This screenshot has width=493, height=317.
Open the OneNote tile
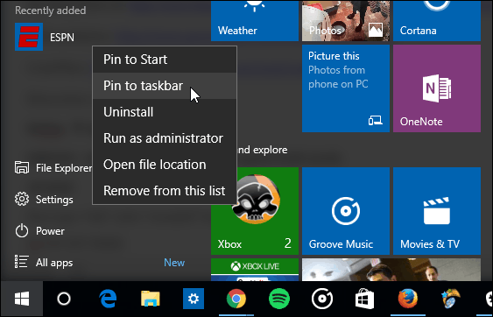[437, 88]
